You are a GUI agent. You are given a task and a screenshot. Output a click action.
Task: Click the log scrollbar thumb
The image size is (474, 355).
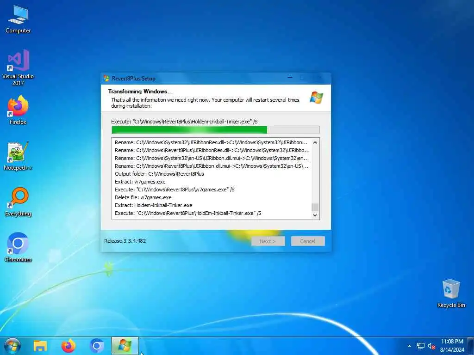click(x=315, y=207)
